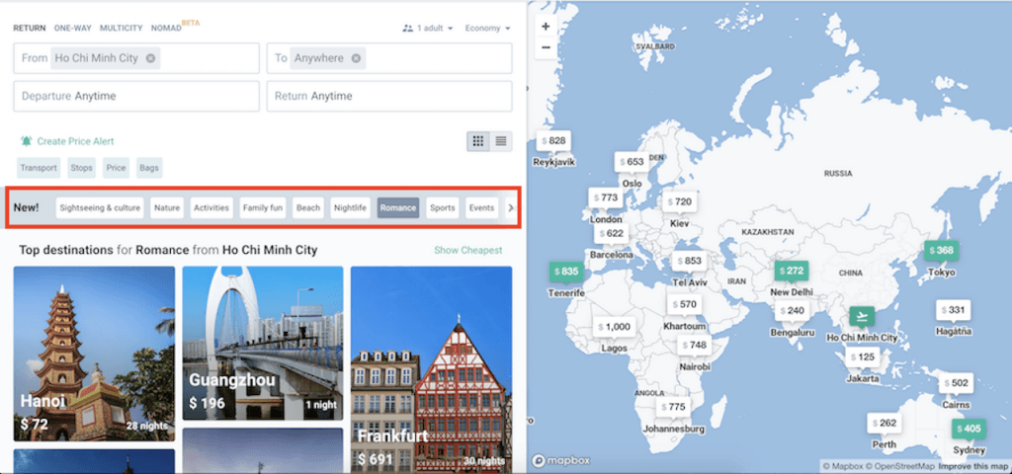
Task: Switch to grid view of destinations
Action: pyautogui.click(x=478, y=141)
